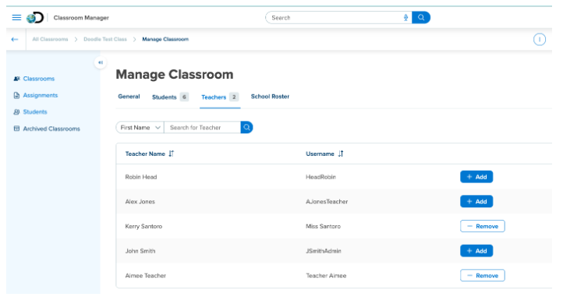The width and height of the screenshot is (563, 297).
Task: Click the Discovery globe logo
Action: 35,18
